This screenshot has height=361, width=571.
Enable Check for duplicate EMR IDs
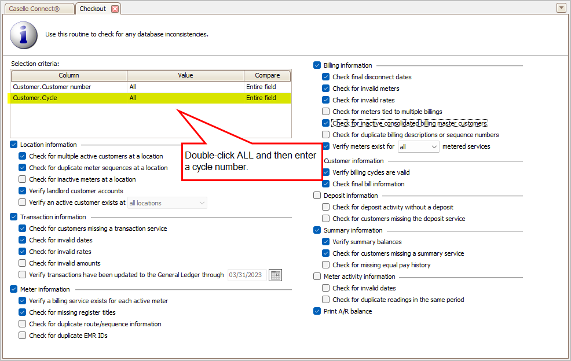click(x=23, y=336)
